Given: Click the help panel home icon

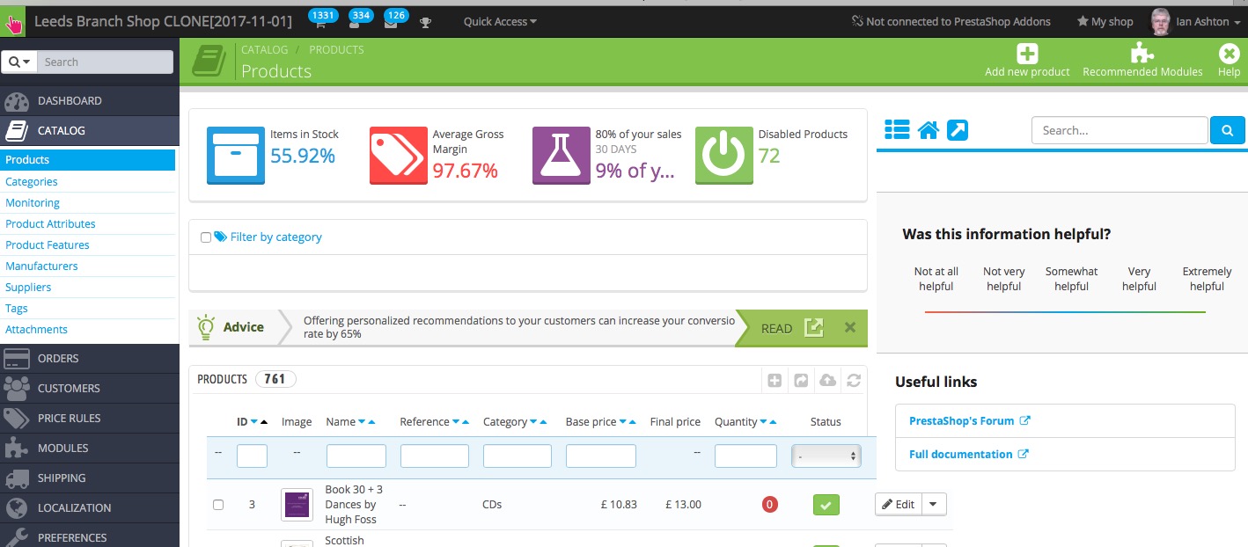Looking at the screenshot, I should [929, 130].
